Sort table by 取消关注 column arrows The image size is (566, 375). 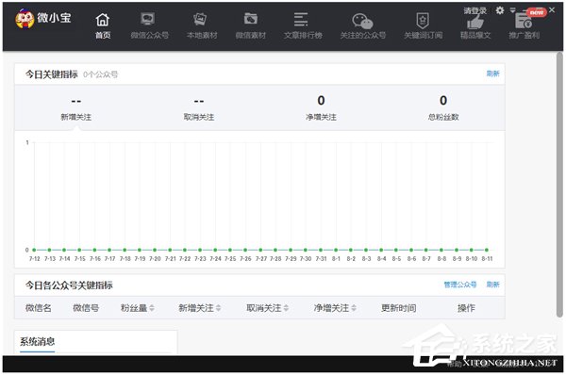click(286, 308)
